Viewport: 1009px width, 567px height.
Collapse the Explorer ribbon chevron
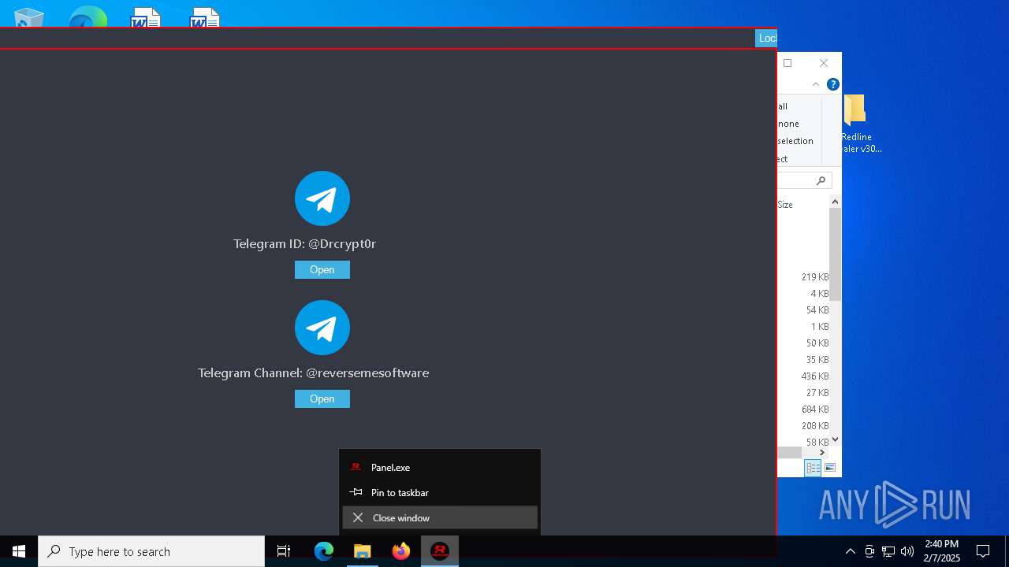(816, 84)
